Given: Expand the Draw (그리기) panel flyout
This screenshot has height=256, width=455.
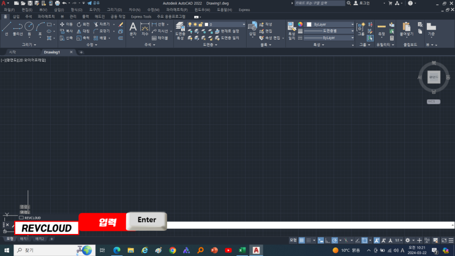Looking at the screenshot, I should tap(28, 45).
